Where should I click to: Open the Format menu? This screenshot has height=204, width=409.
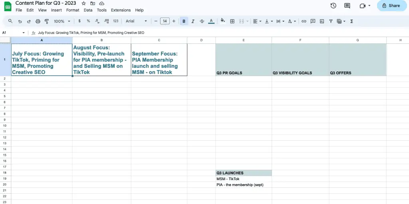[73, 10]
